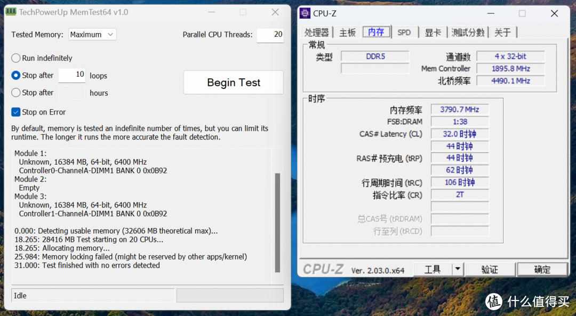Click the loops count field showing 10
The width and height of the screenshot is (576, 316).
[x=72, y=75]
